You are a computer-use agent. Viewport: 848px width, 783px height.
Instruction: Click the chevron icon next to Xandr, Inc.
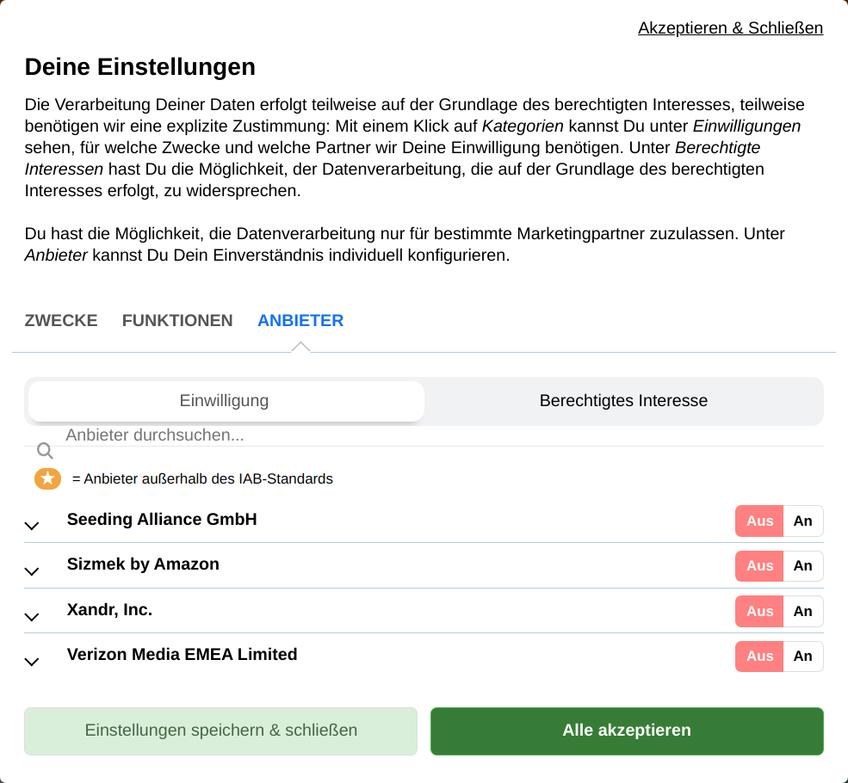32,616
